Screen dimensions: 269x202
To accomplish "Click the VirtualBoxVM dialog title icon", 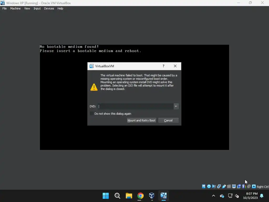I will point(91,66).
